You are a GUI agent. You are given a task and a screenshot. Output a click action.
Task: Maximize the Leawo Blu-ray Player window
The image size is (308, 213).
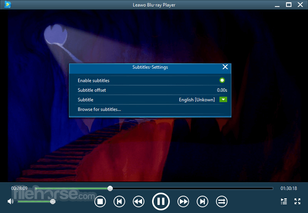click(288, 5)
